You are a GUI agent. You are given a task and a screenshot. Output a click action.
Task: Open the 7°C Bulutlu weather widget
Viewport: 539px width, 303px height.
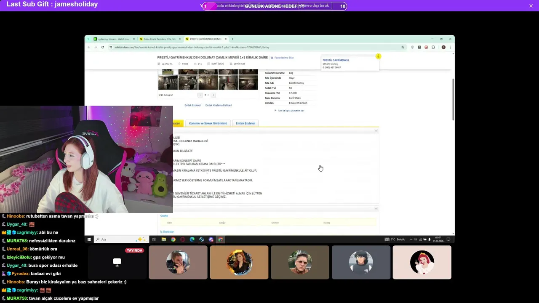pos(395,239)
